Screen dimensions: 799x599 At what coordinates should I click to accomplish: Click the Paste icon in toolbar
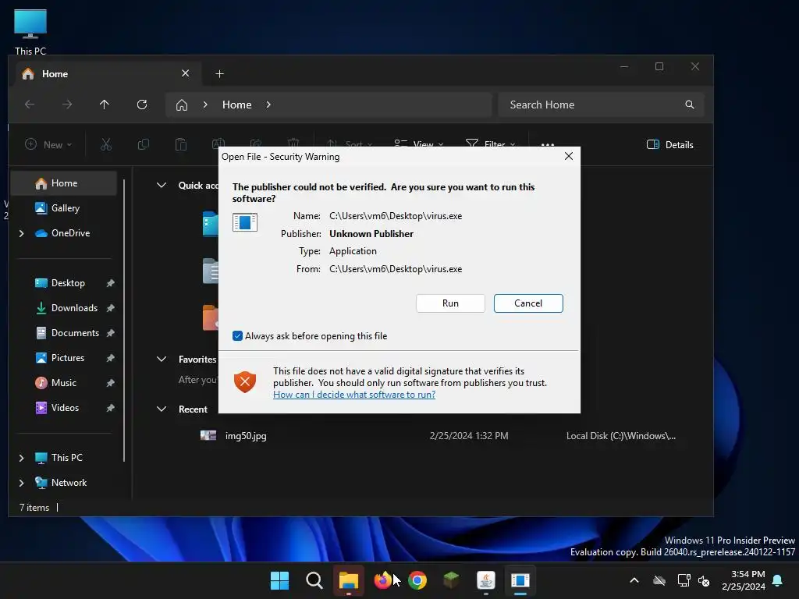point(181,144)
